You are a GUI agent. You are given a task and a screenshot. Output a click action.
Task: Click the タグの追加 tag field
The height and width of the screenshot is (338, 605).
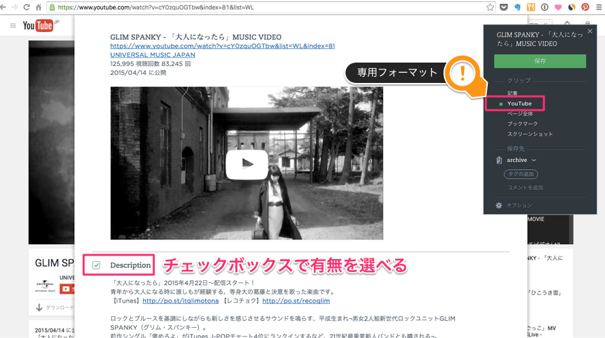pyautogui.click(x=521, y=174)
